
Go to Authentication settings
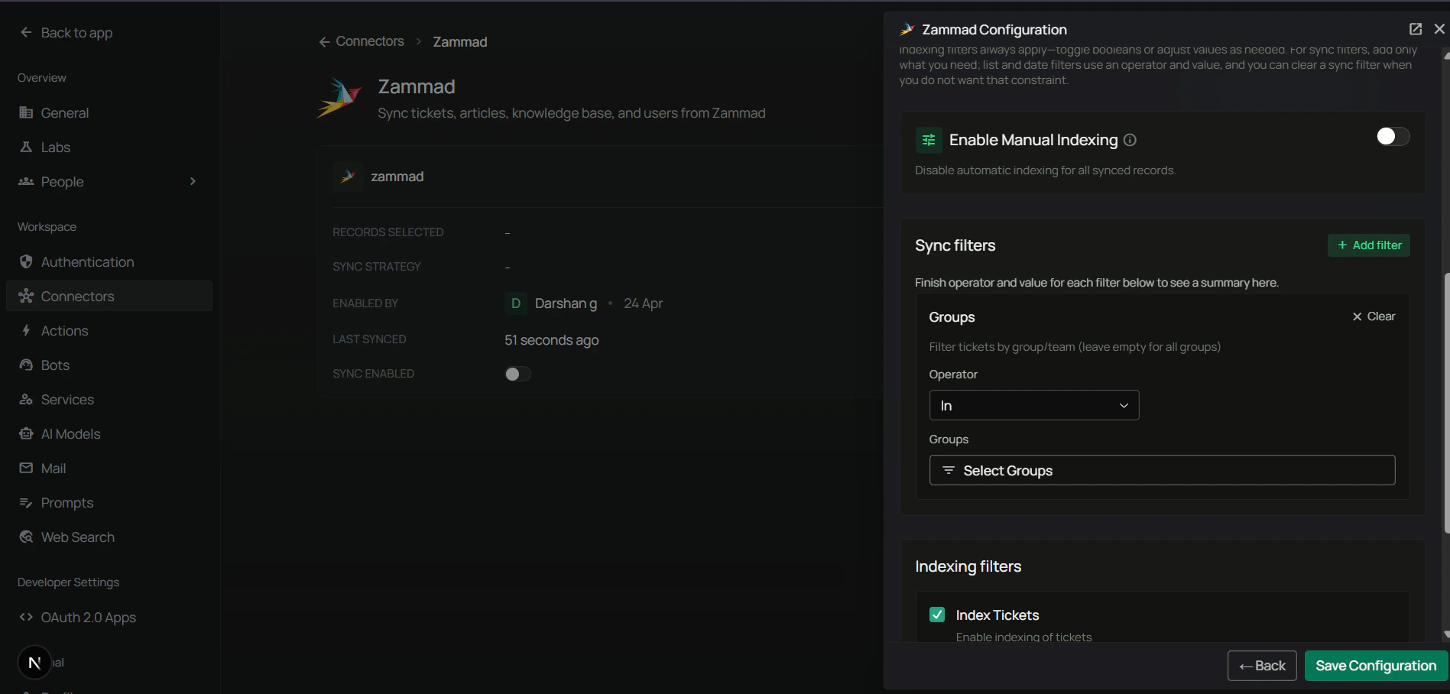pos(109,261)
